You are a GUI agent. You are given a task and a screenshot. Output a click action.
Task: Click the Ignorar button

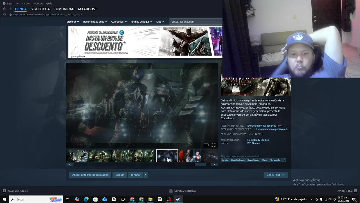pyautogui.click(x=136, y=175)
